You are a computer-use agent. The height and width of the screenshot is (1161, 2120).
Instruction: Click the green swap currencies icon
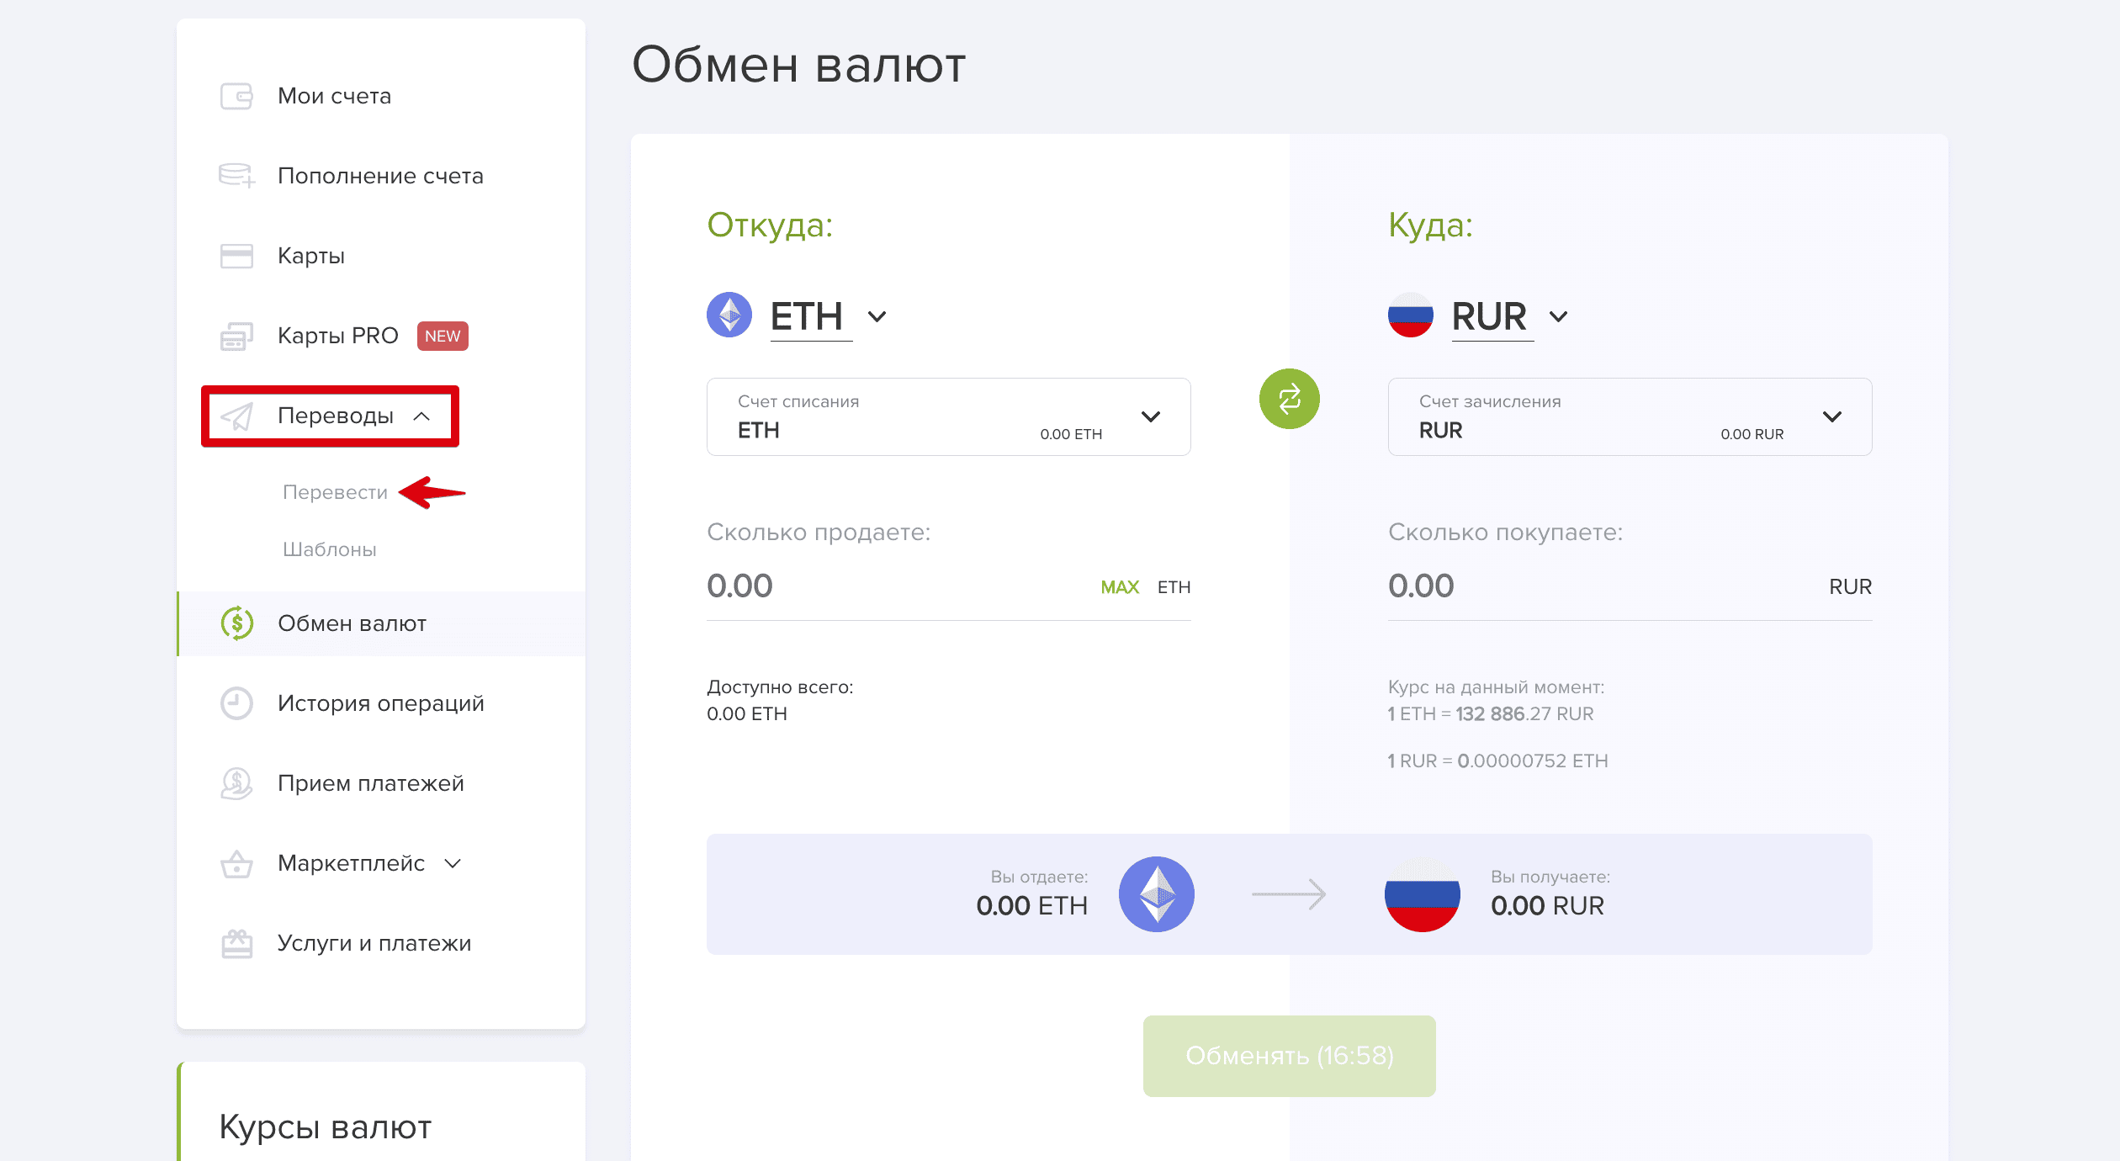[1289, 399]
